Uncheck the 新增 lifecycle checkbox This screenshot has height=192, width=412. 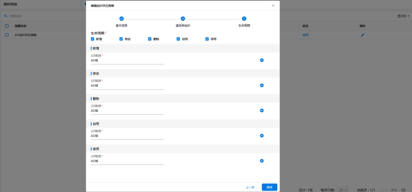pos(92,39)
